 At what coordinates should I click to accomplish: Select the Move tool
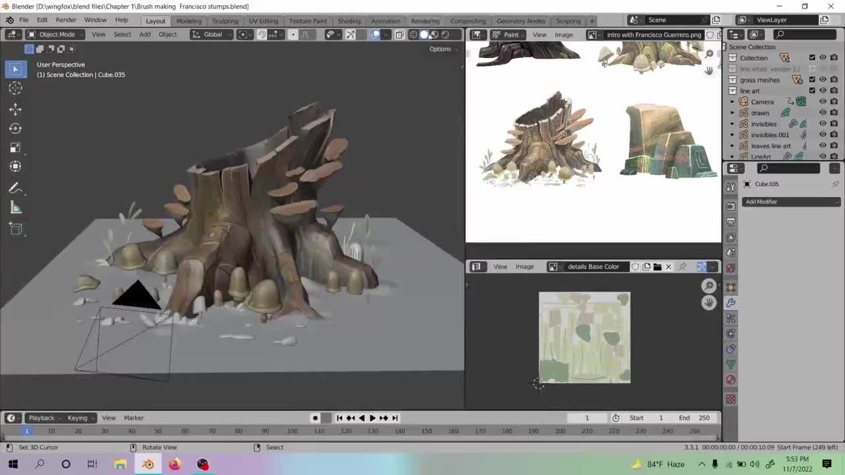click(15, 109)
